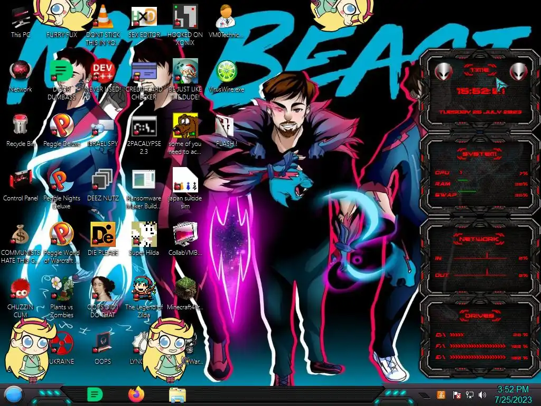Open the green chat app on the taskbar

point(95,394)
